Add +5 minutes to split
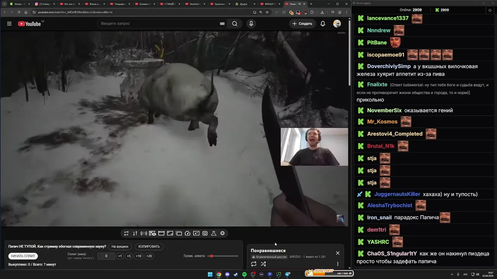 coord(129,256)
